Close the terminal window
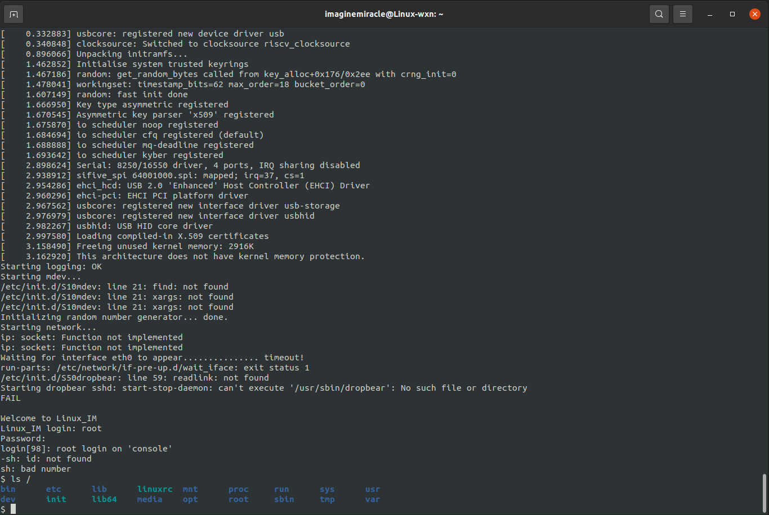The width and height of the screenshot is (769, 515). (x=754, y=13)
